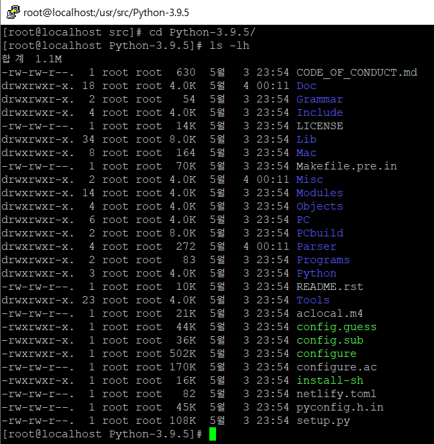The height and width of the screenshot is (444, 434).
Task: Click the 'ls -lh' command text
Action: (x=229, y=46)
